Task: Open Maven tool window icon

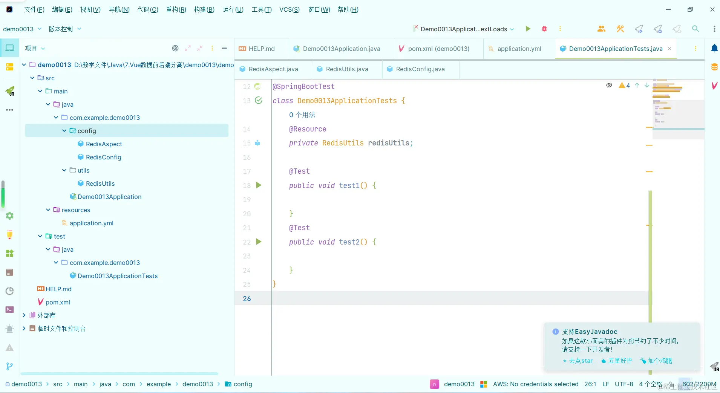Action: 714,86
